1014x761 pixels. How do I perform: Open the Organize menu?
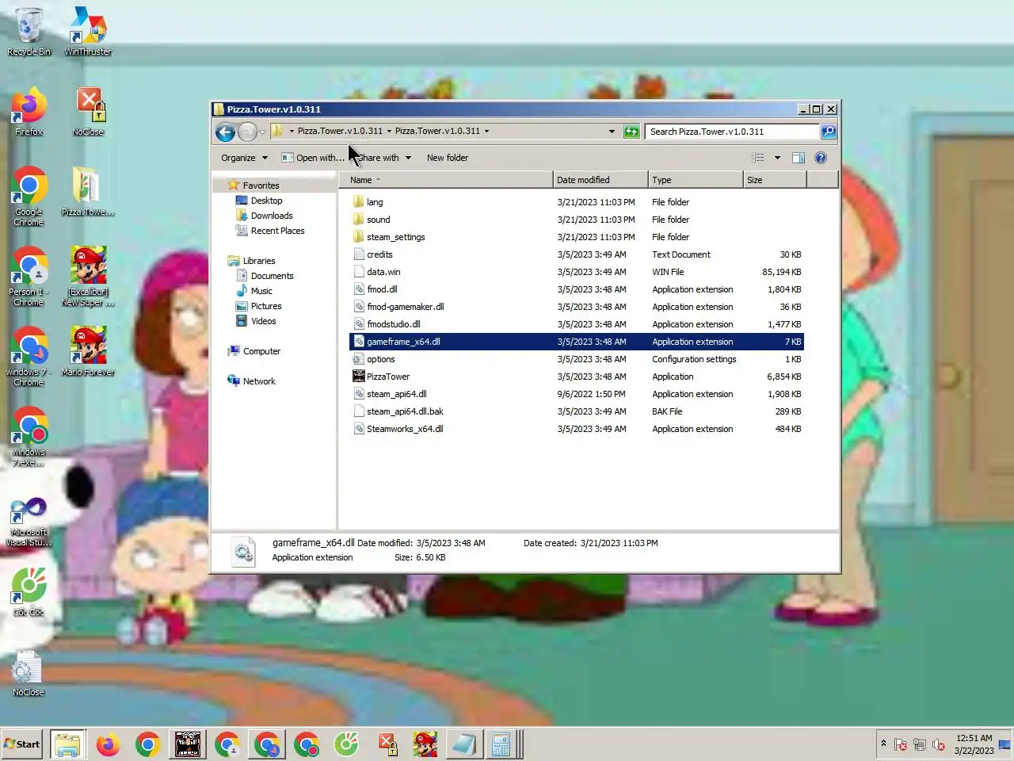(x=244, y=158)
